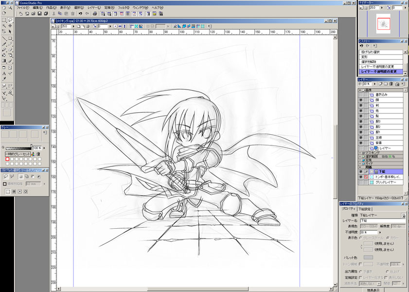This screenshot has height=292, width=409.
Task: Pick the Text tool in the toolbox
Action: click(x=4, y=73)
